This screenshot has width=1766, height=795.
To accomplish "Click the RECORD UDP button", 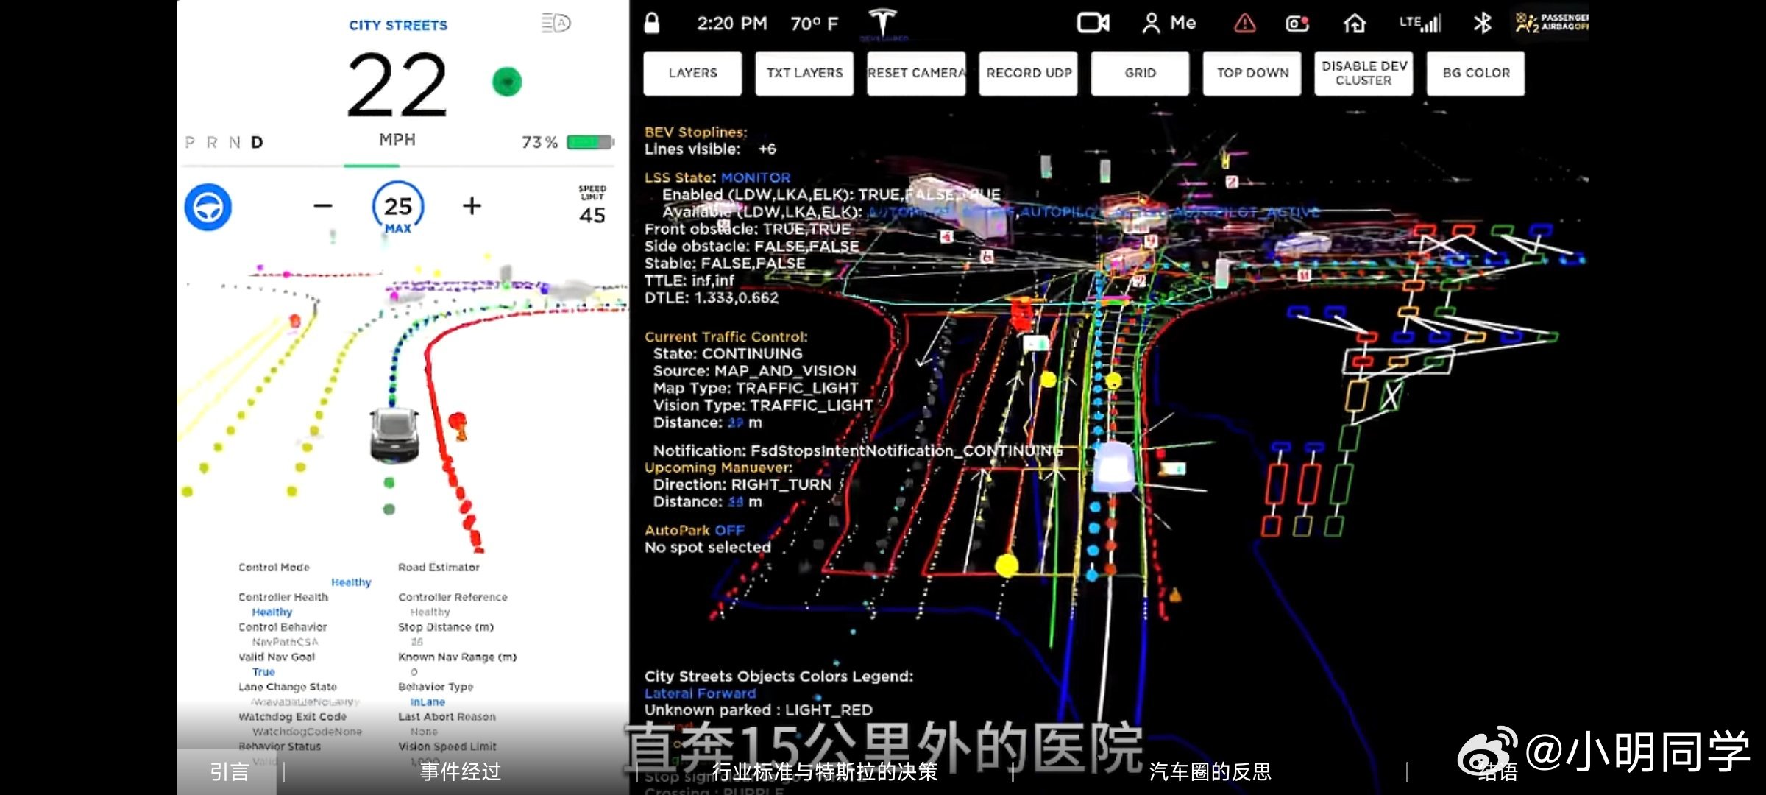I will (1028, 73).
